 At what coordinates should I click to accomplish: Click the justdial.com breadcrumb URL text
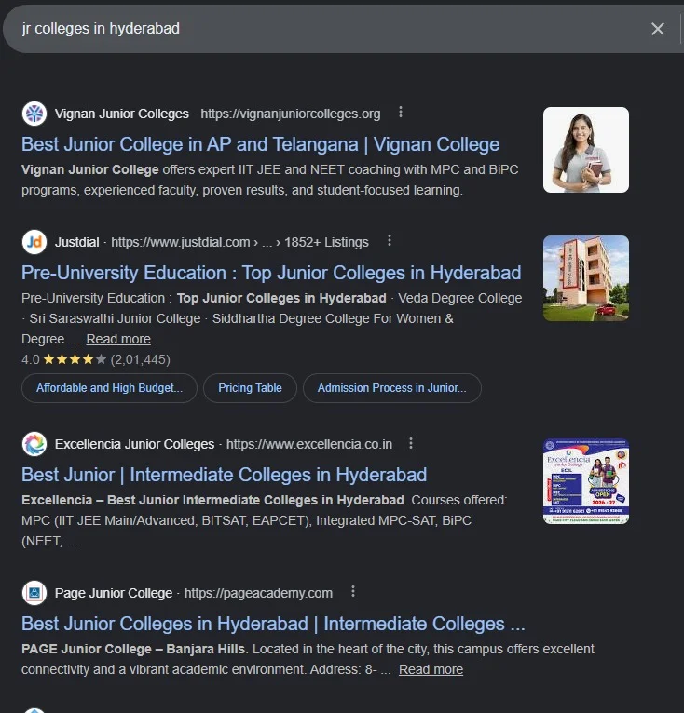[x=239, y=242]
